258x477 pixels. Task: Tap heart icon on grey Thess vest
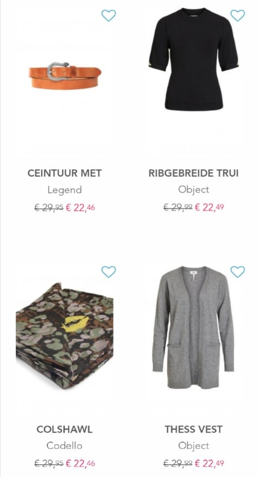(237, 271)
